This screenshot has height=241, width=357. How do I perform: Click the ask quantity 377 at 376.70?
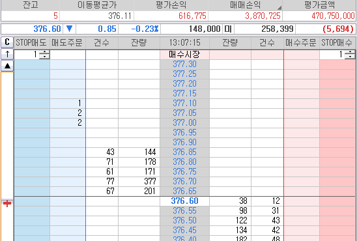coord(139,182)
